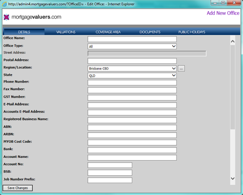Viewport: 243px width, 195px height.
Task: Open the Region/Location dropdown showing Brisbane CBD
Action: tap(132, 69)
